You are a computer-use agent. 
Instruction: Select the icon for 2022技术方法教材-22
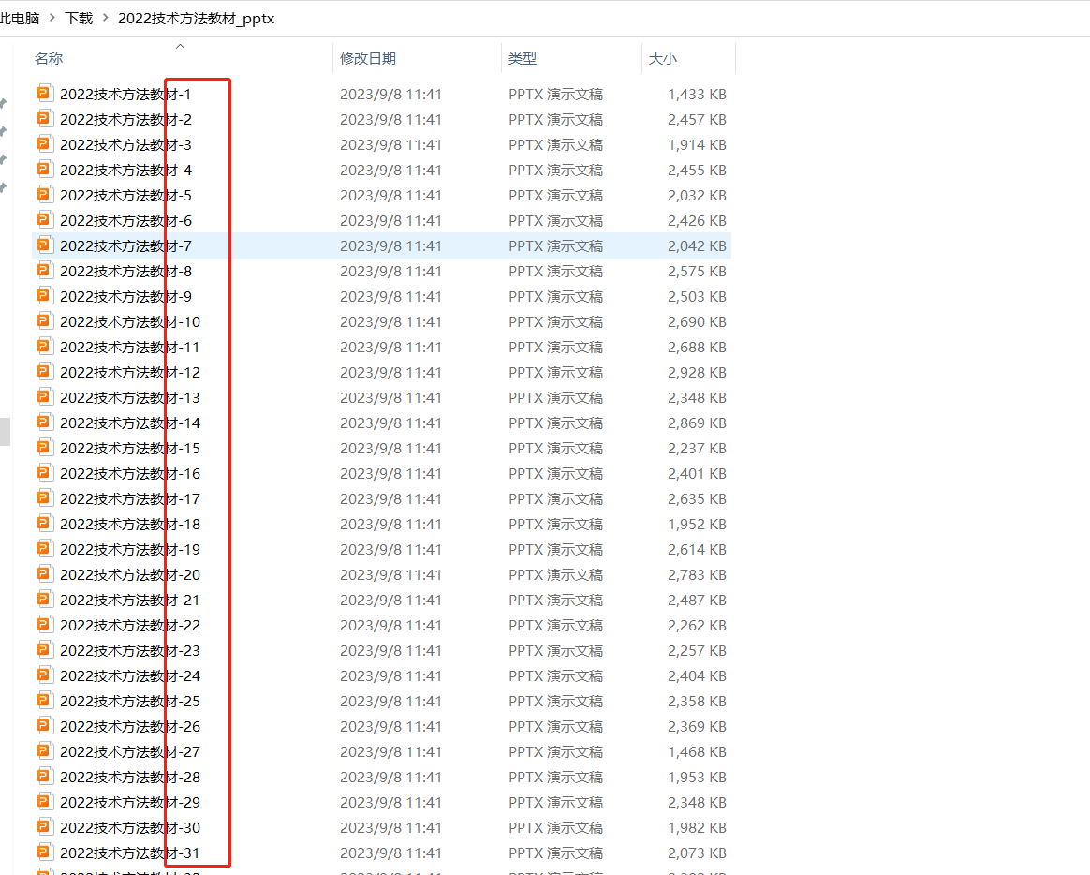coord(44,624)
